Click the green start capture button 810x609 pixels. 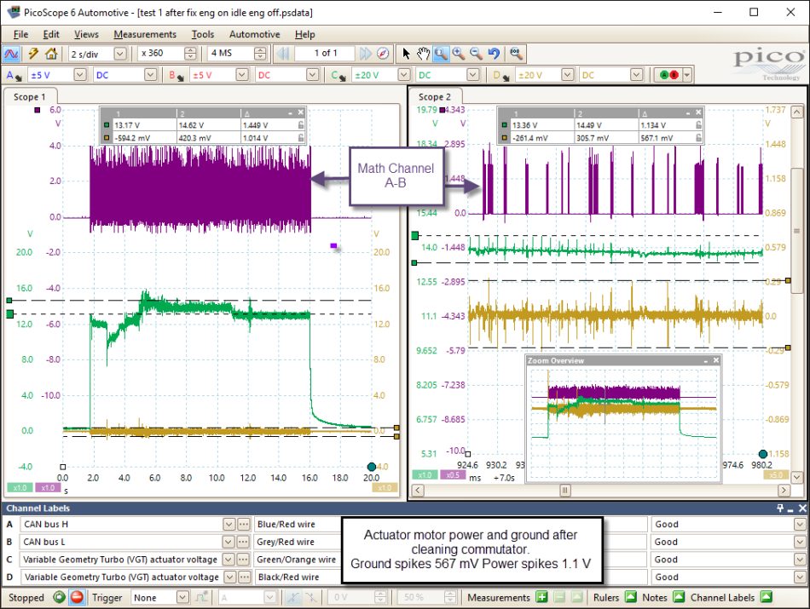pos(60,597)
